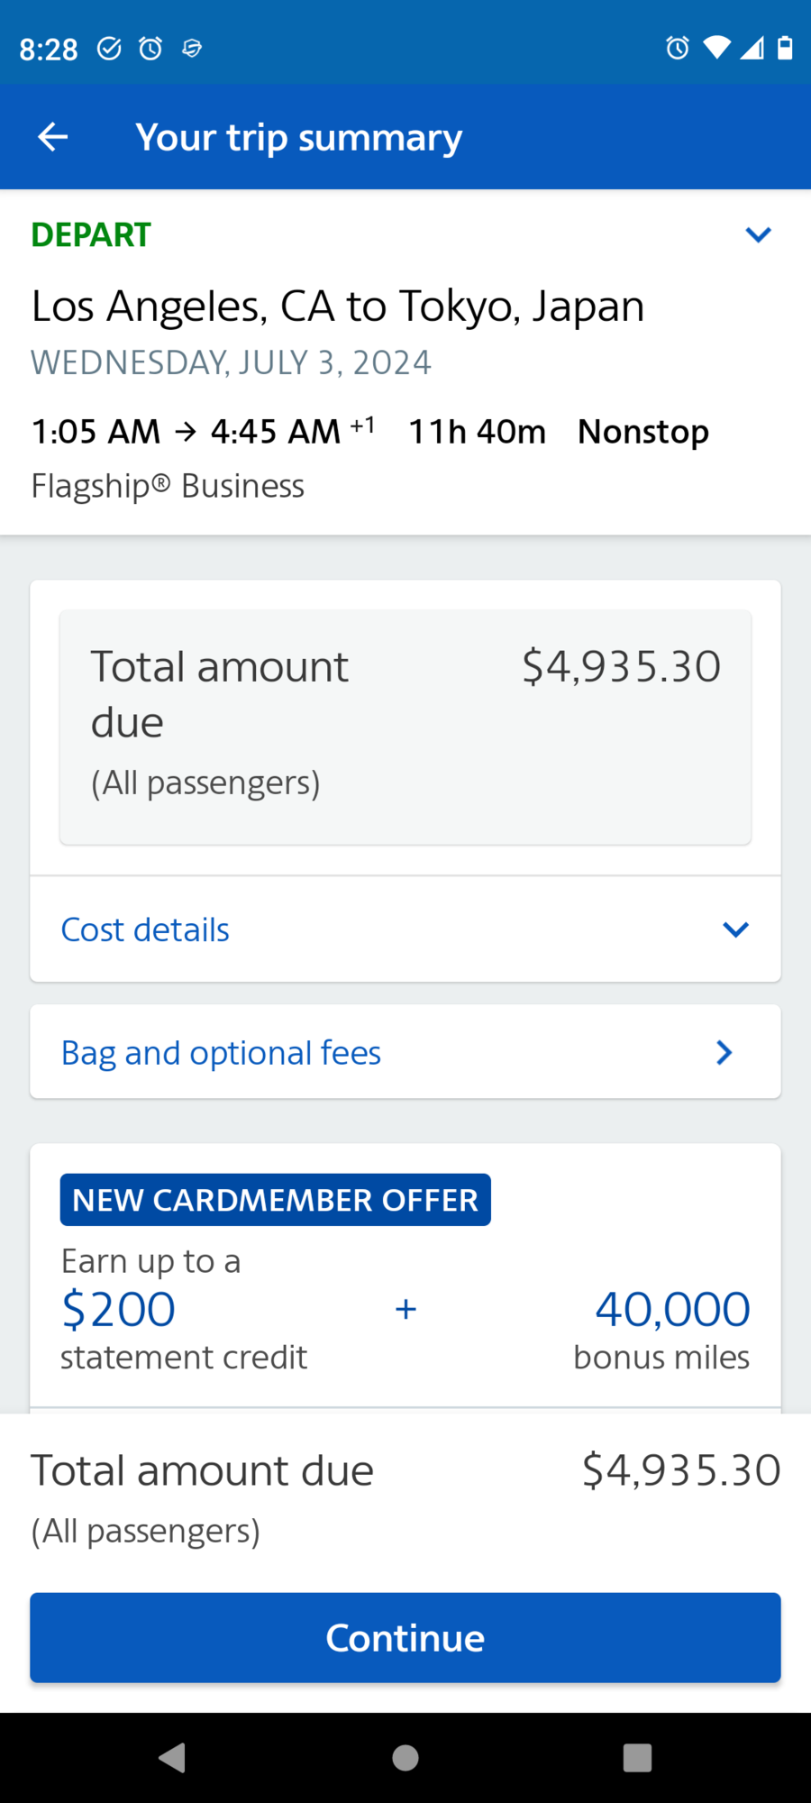811x1803 pixels.
Task: Select the Flagship Business cabin label
Action: pyautogui.click(x=168, y=485)
